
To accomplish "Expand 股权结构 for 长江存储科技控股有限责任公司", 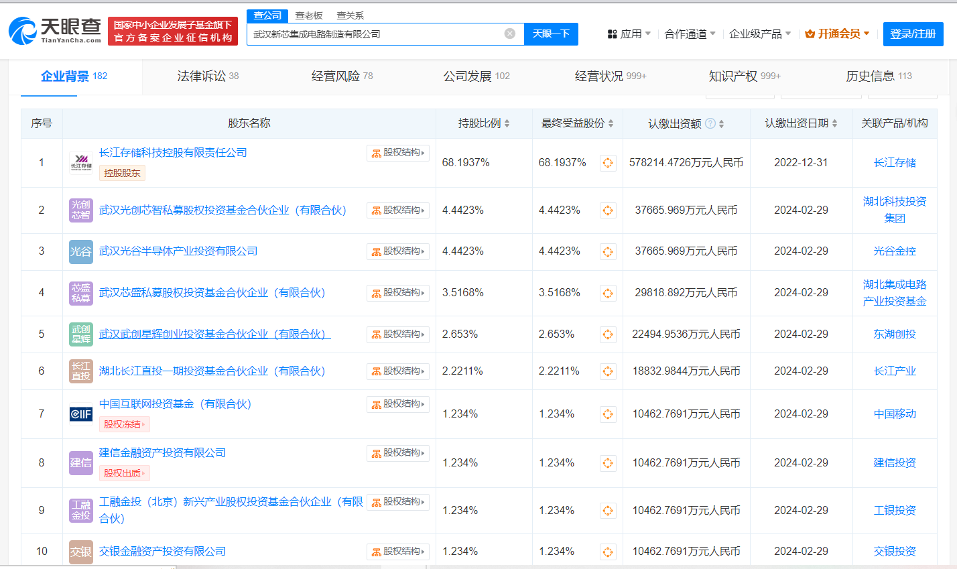I will 398,153.
